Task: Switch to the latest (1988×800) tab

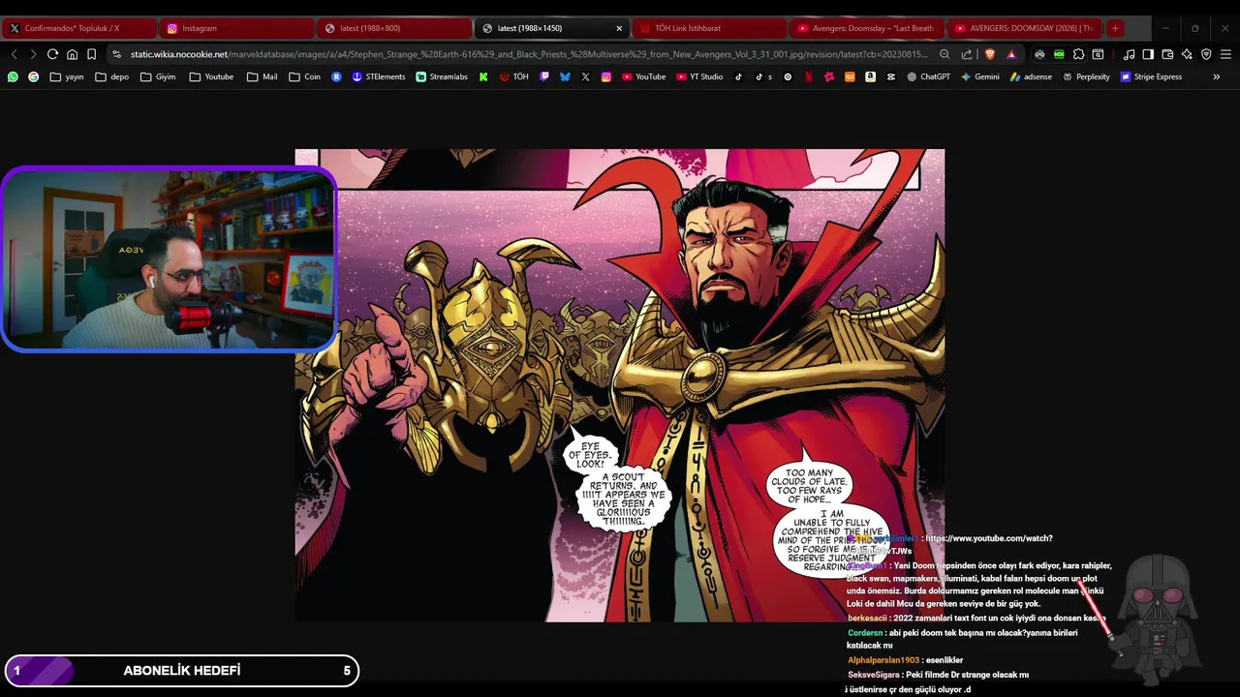Action: [x=395, y=28]
